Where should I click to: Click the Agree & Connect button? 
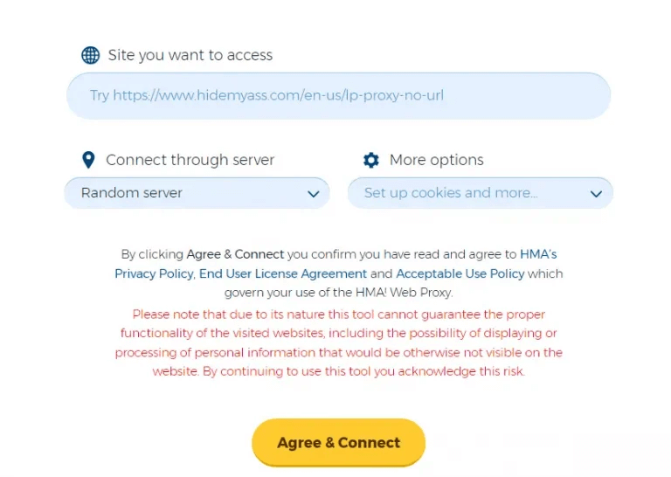pos(338,442)
